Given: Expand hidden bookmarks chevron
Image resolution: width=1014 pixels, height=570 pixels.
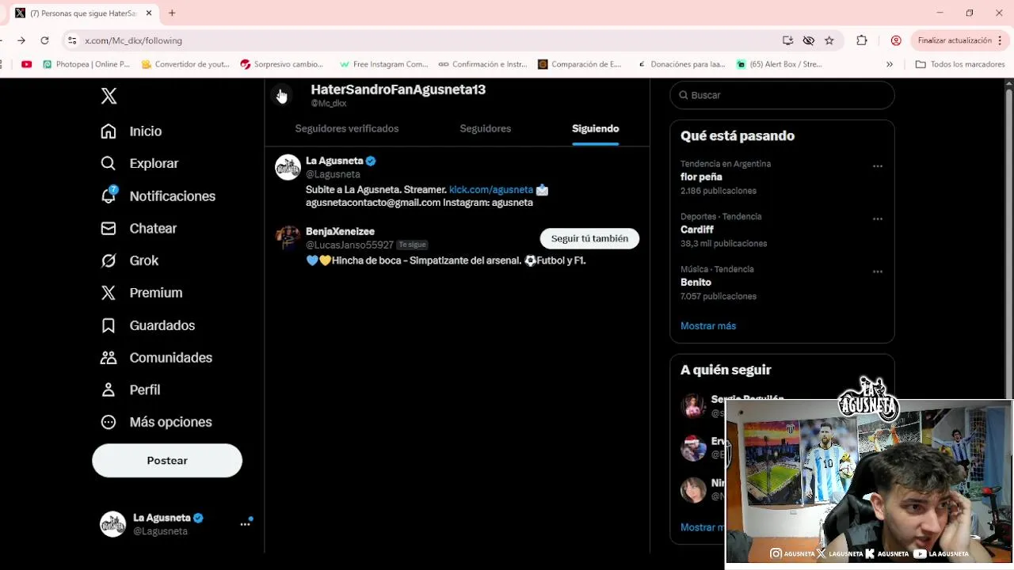Looking at the screenshot, I should tap(890, 64).
